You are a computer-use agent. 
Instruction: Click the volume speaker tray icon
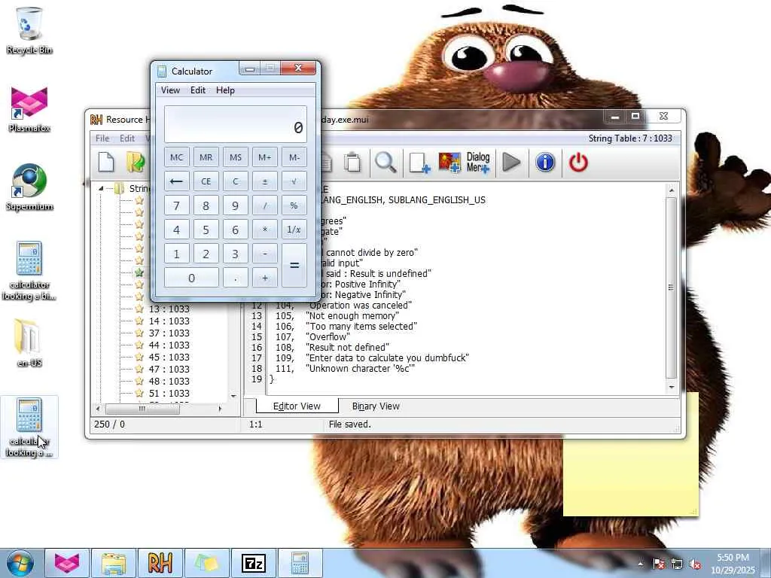coord(695,564)
